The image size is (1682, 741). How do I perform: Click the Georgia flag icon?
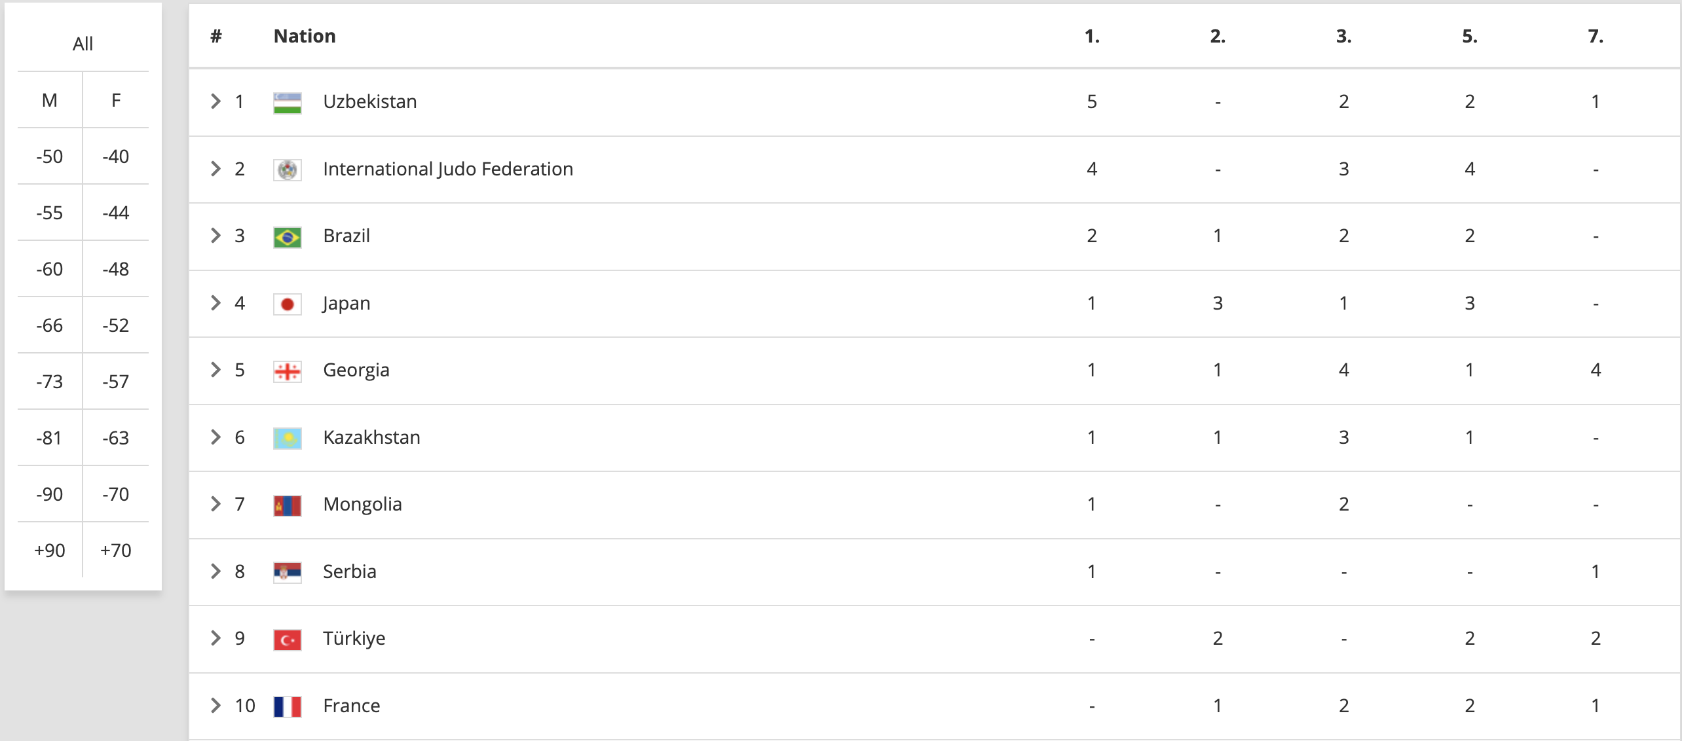(x=287, y=371)
